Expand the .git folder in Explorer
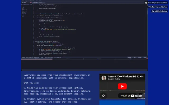169x105 pixels. [23, 7]
